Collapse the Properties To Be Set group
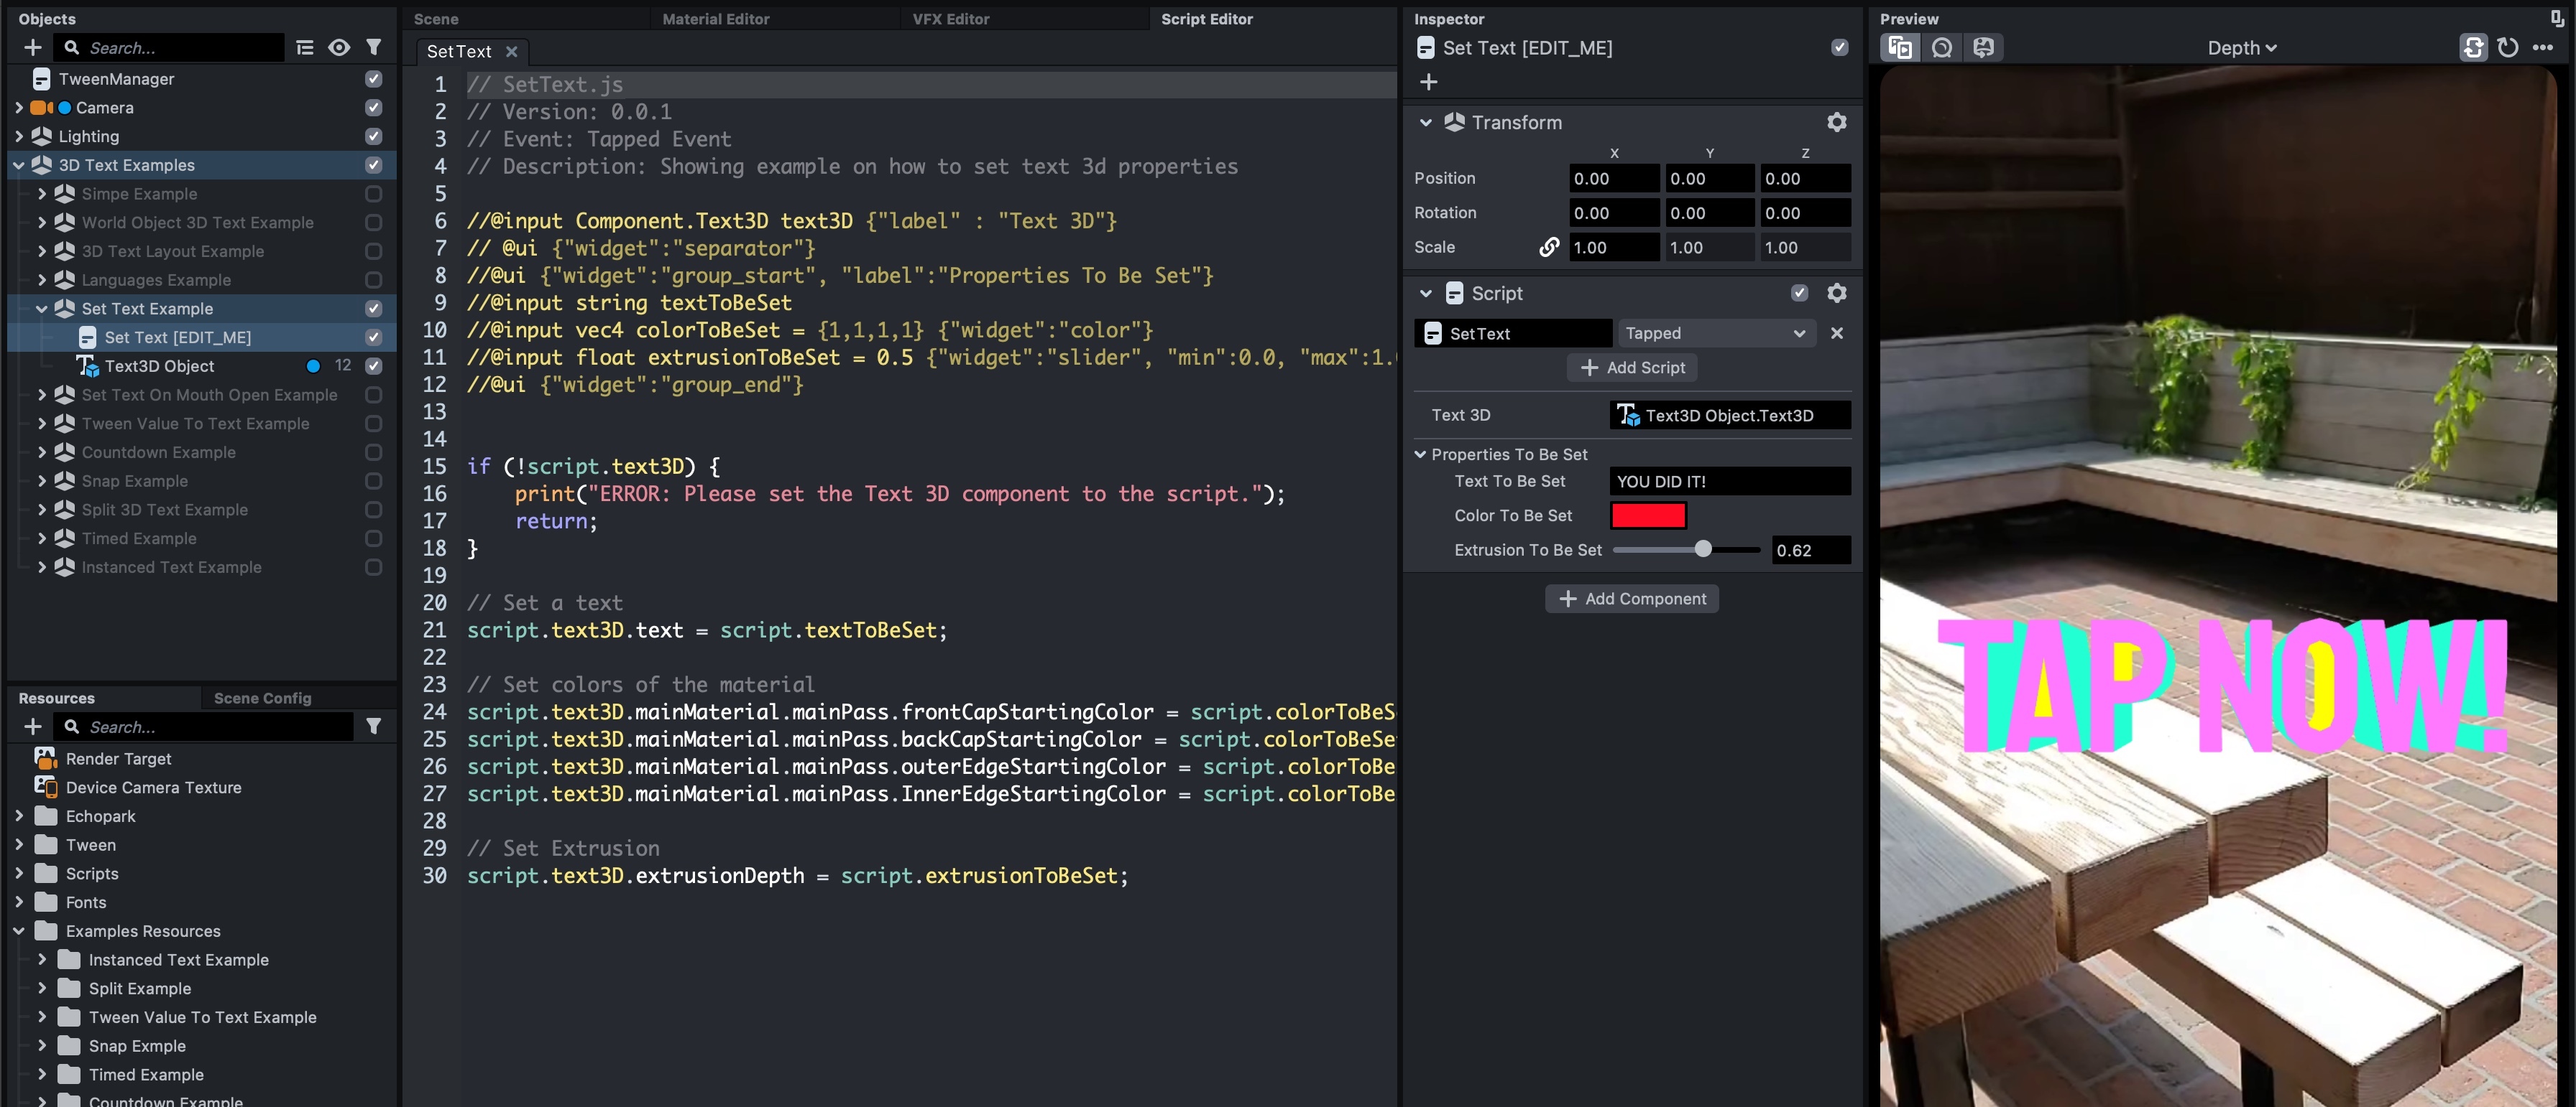This screenshot has height=1107, width=2576. (1420, 454)
